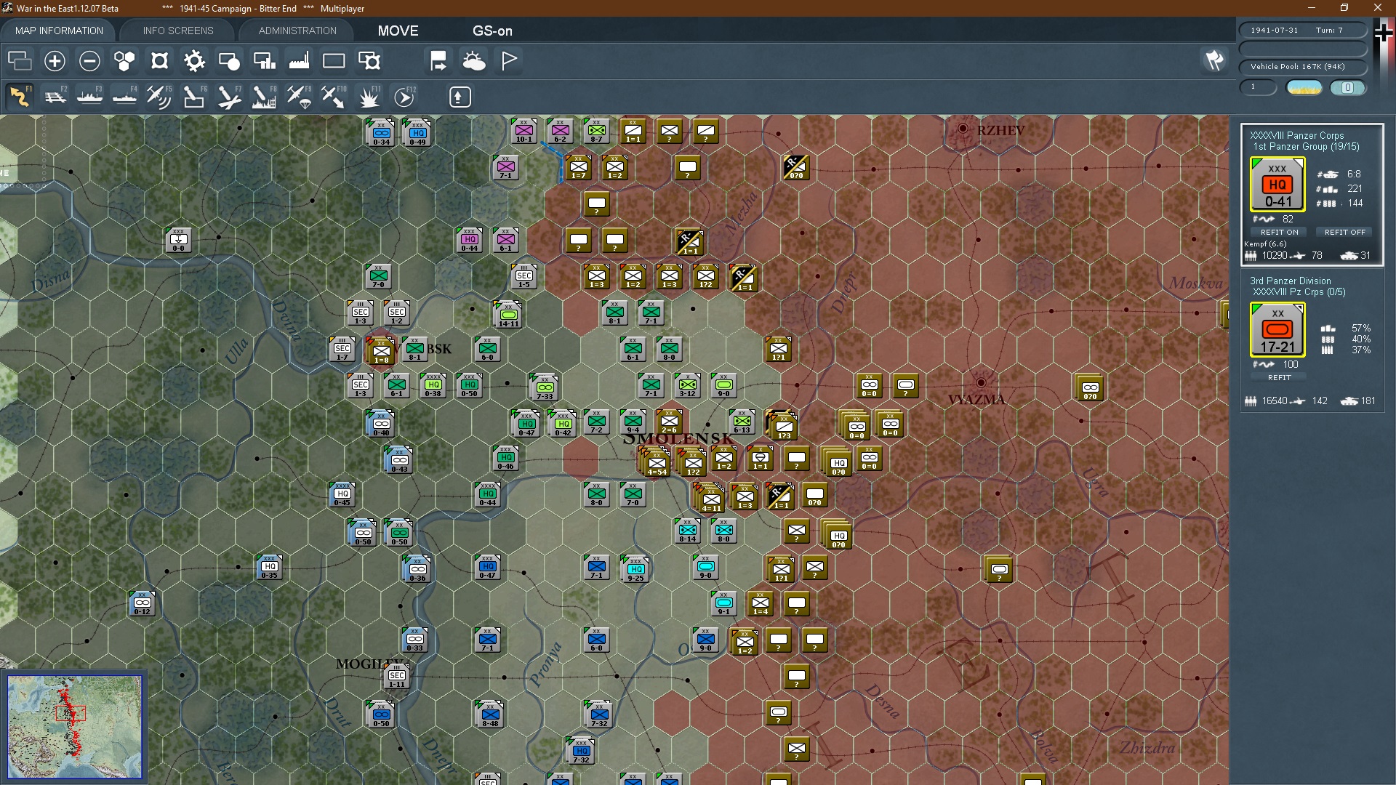Open the MAP INFORMATION tab

[x=59, y=31]
